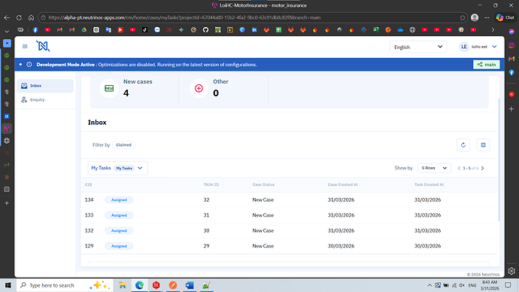Image resolution: width=519 pixels, height=292 pixels.
Task: Toggle the Claimed filter chip
Action: [x=123, y=144]
